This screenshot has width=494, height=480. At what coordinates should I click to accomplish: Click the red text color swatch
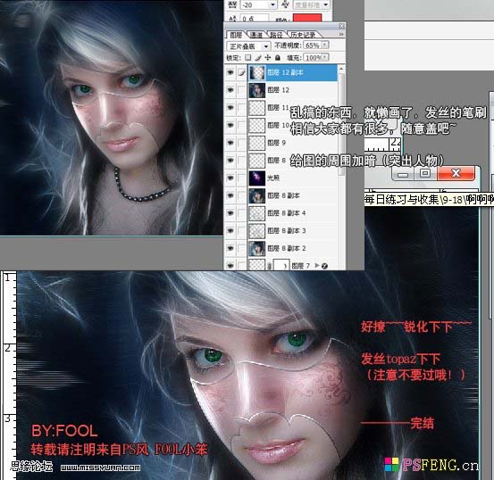point(307,18)
